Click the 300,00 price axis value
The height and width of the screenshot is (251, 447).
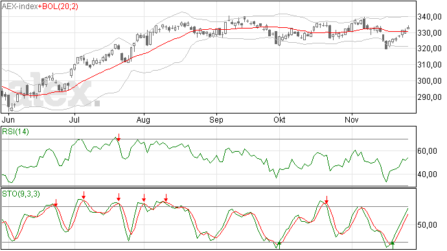[x=430, y=81]
